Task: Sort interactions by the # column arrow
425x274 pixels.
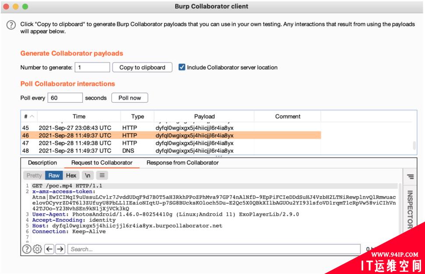Action: click(32, 116)
